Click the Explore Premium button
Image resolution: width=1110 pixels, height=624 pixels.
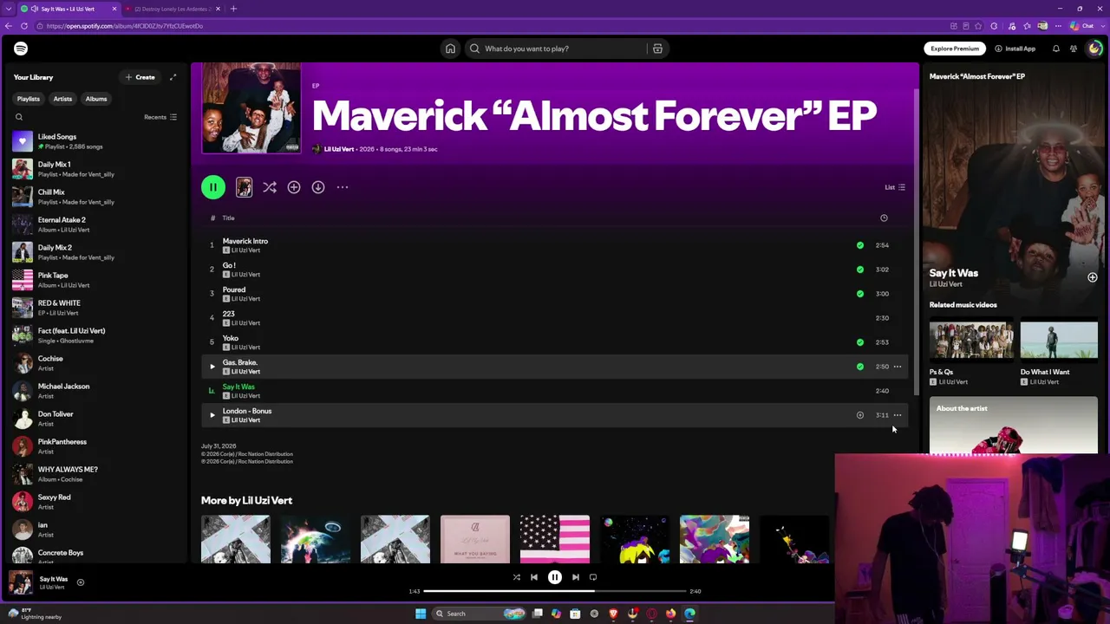pyautogui.click(x=955, y=49)
